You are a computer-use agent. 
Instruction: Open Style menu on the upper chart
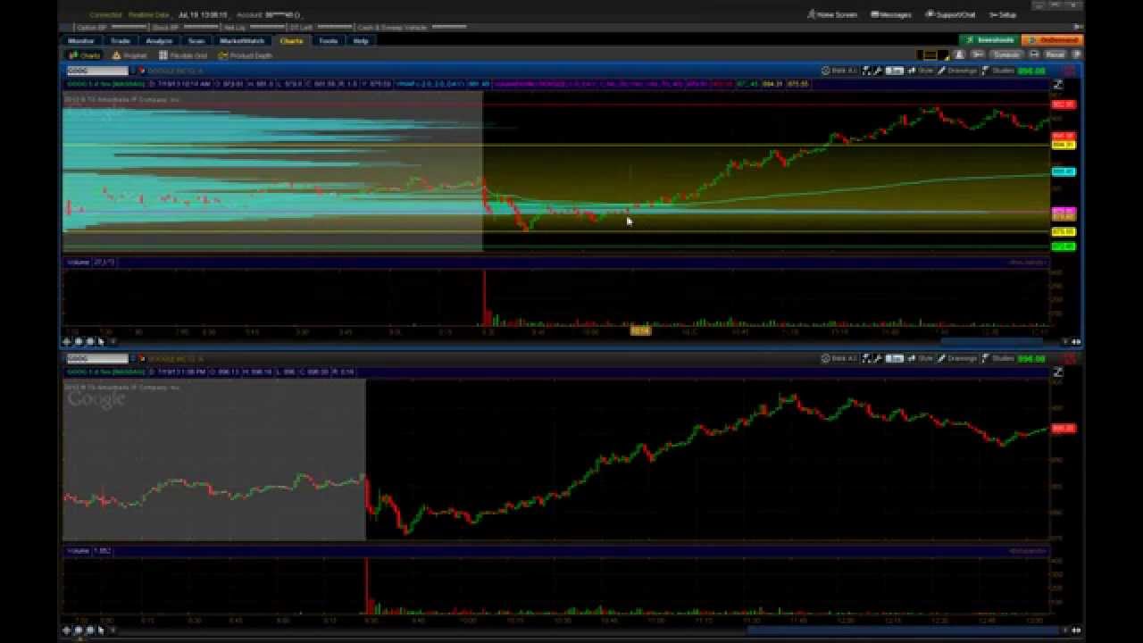click(x=922, y=71)
